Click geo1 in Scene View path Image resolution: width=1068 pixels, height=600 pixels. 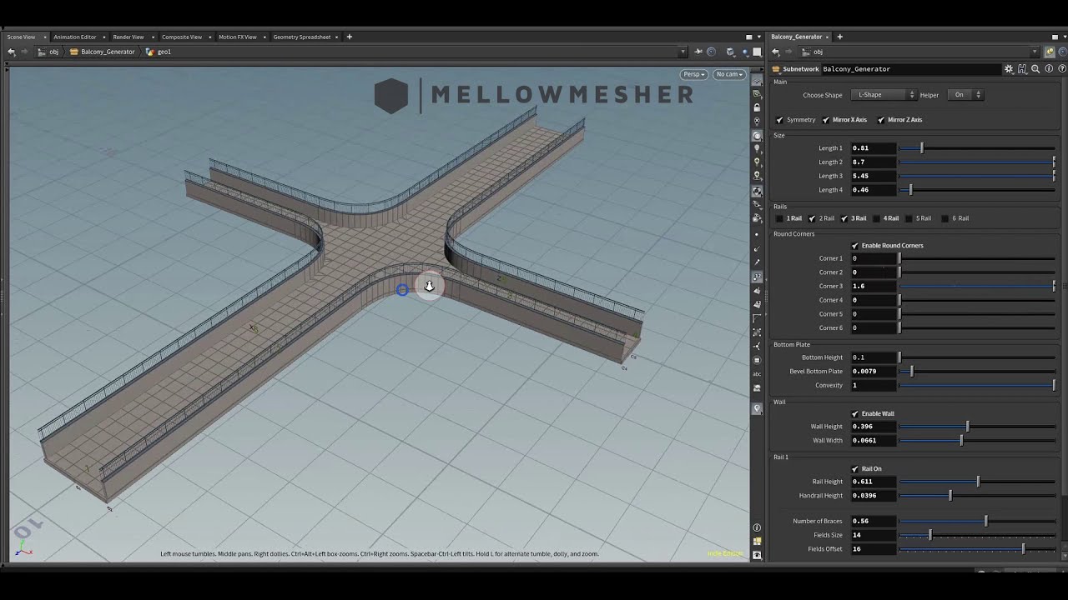(164, 52)
